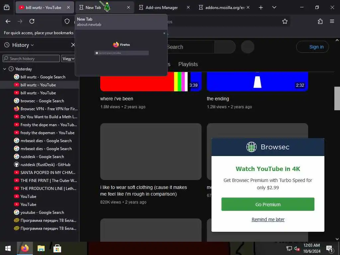Close the New Tab tab
Image resolution: width=340 pixels, height=255 pixels.
tap(128, 7)
